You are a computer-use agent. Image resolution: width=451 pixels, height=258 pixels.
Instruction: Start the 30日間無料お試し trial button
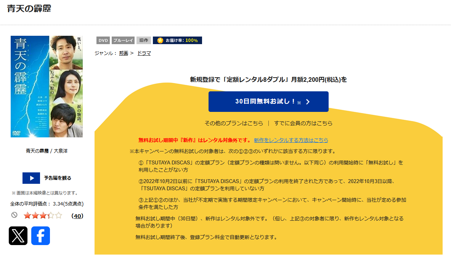click(268, 102)
